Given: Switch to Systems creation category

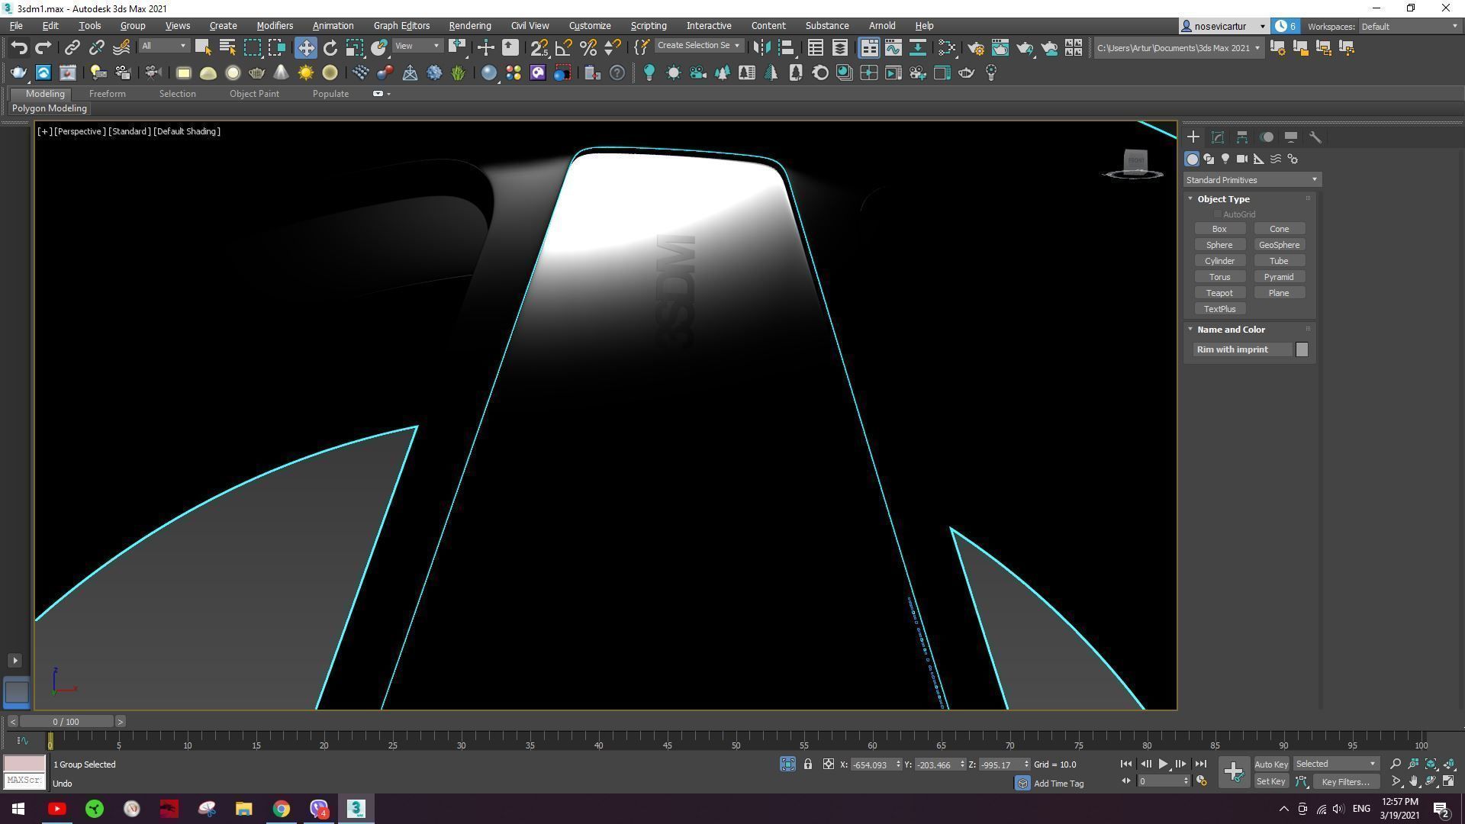Looking at the screenshot, I should coord(1293,159).
